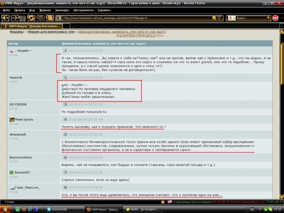Click the Yandex search input field

click(x=250, y=18)
